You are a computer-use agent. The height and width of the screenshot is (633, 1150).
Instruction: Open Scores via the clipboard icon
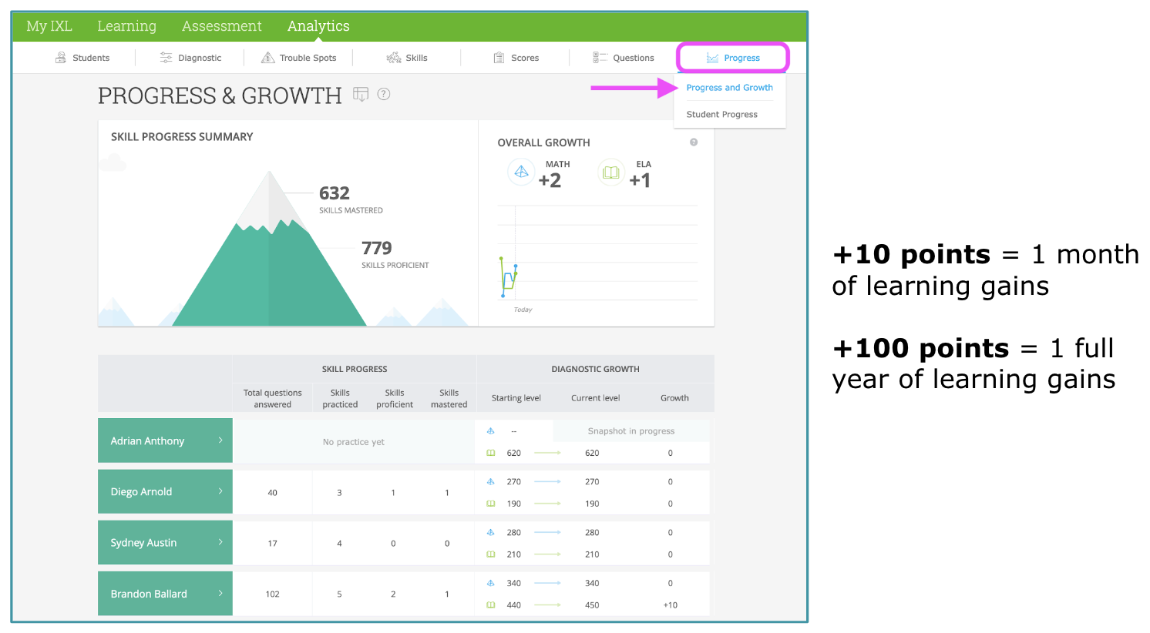[500, 57]
